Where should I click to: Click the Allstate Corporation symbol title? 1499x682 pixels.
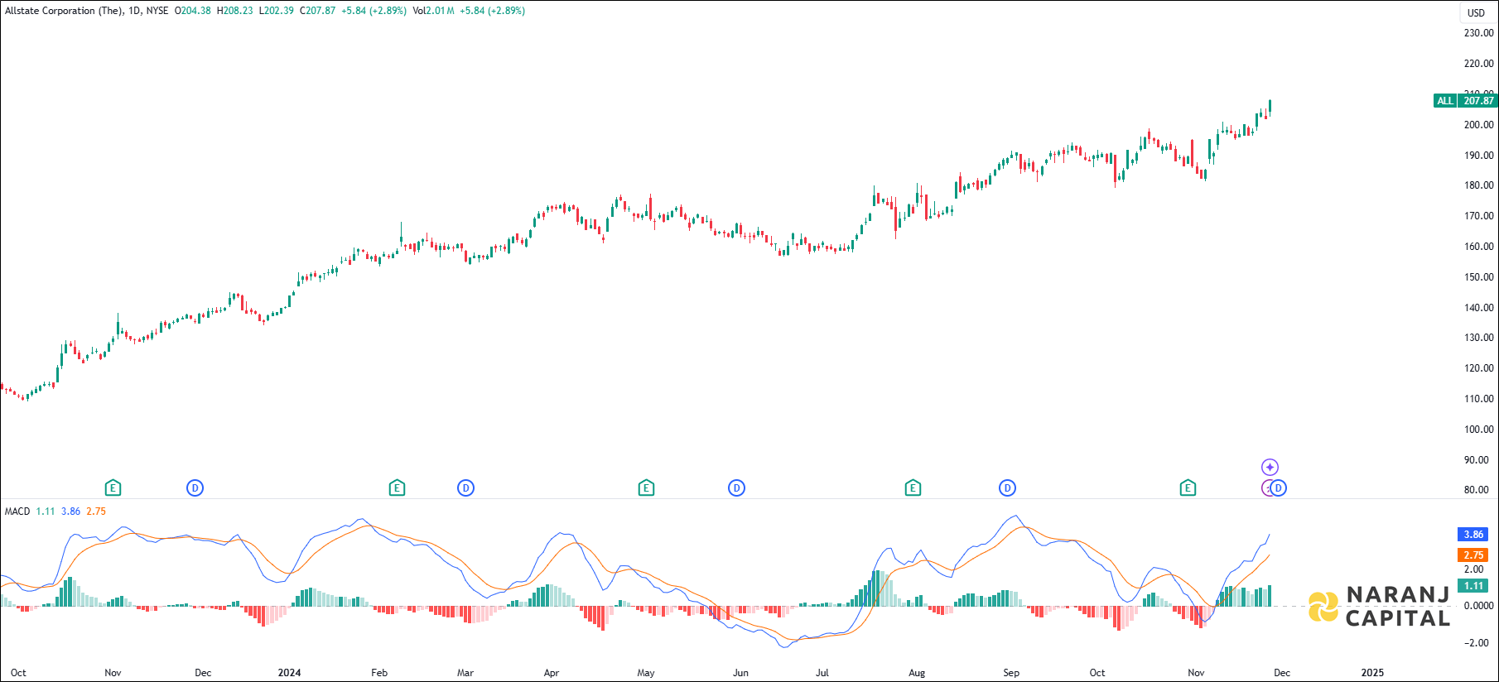(63, 11)
